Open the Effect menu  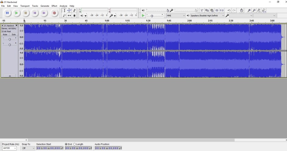(x=54, y=6)
